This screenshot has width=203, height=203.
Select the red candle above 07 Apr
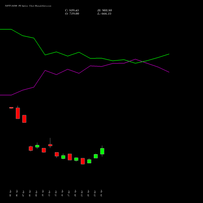click(x=24, y=119)
